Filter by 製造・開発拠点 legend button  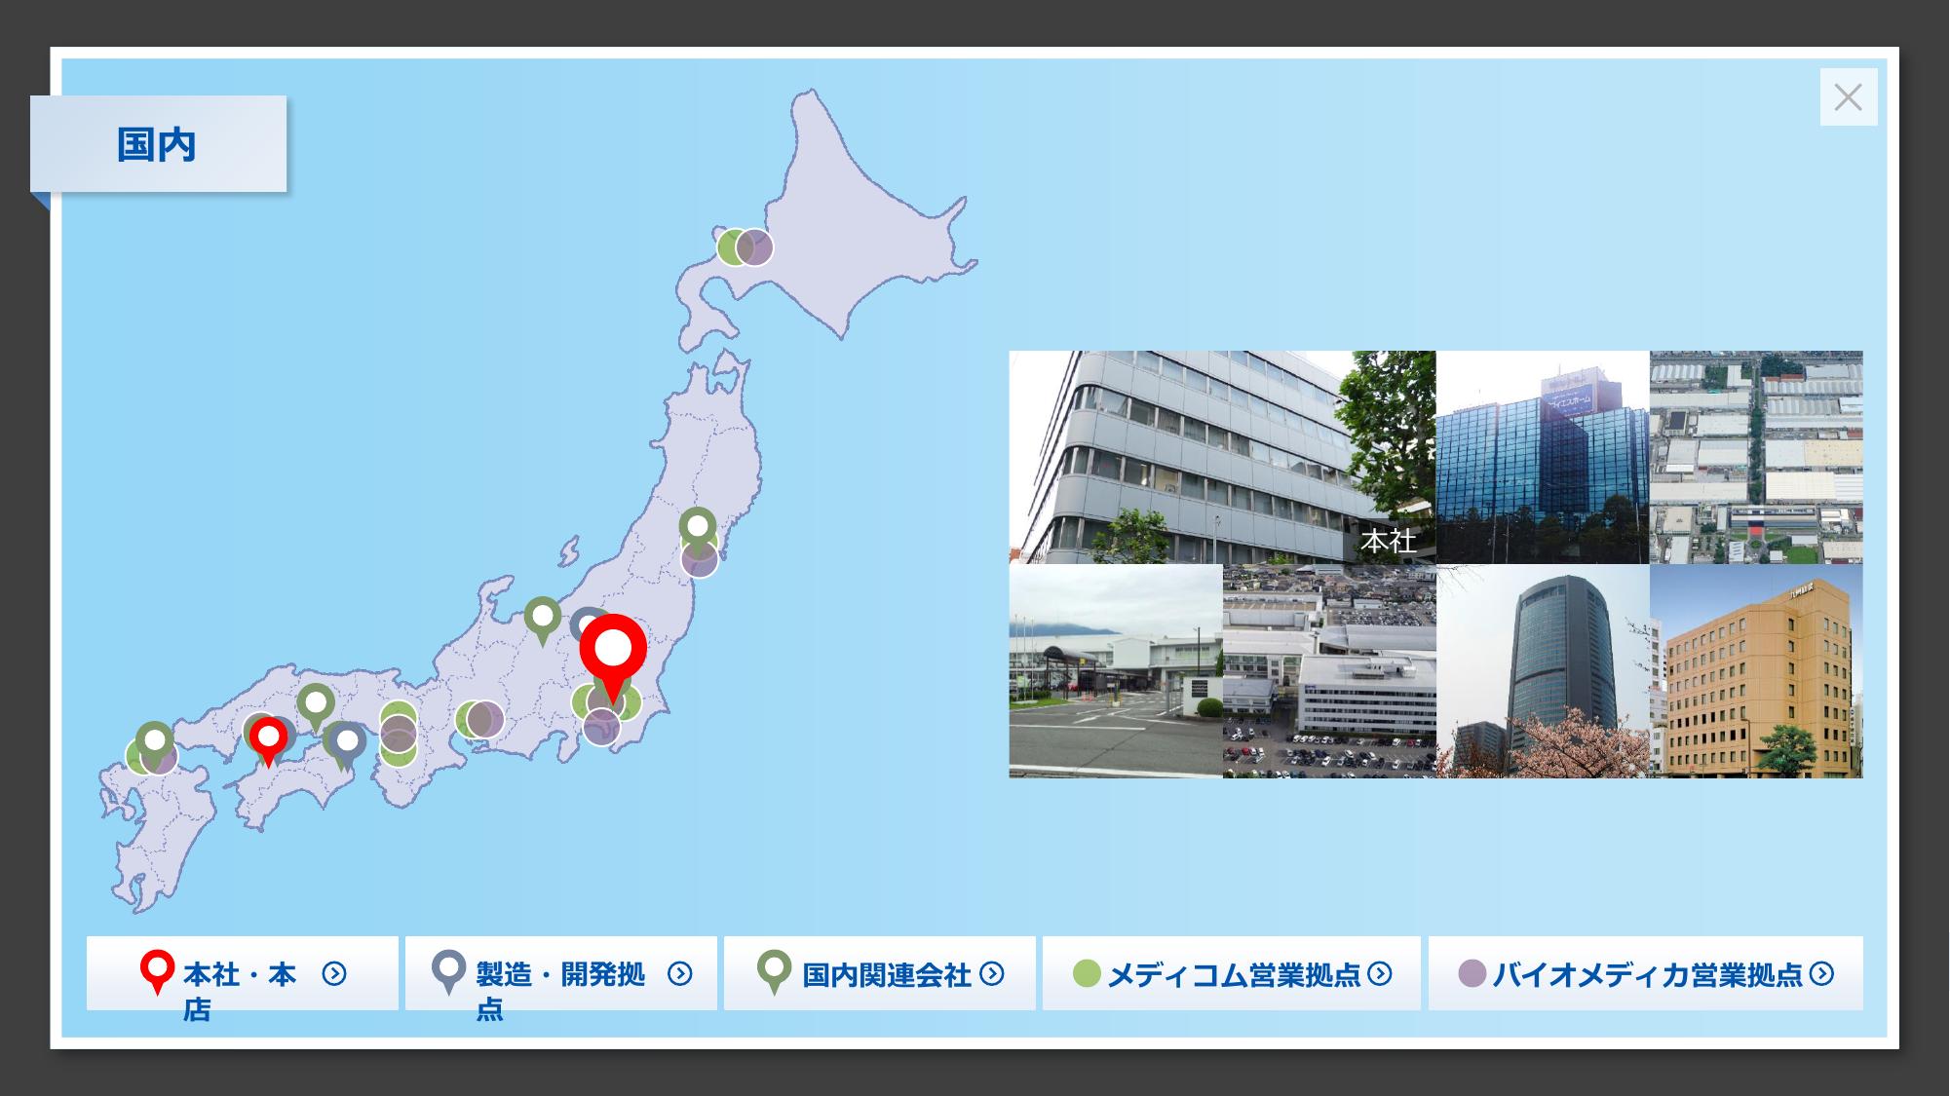[x=560, y=973]
